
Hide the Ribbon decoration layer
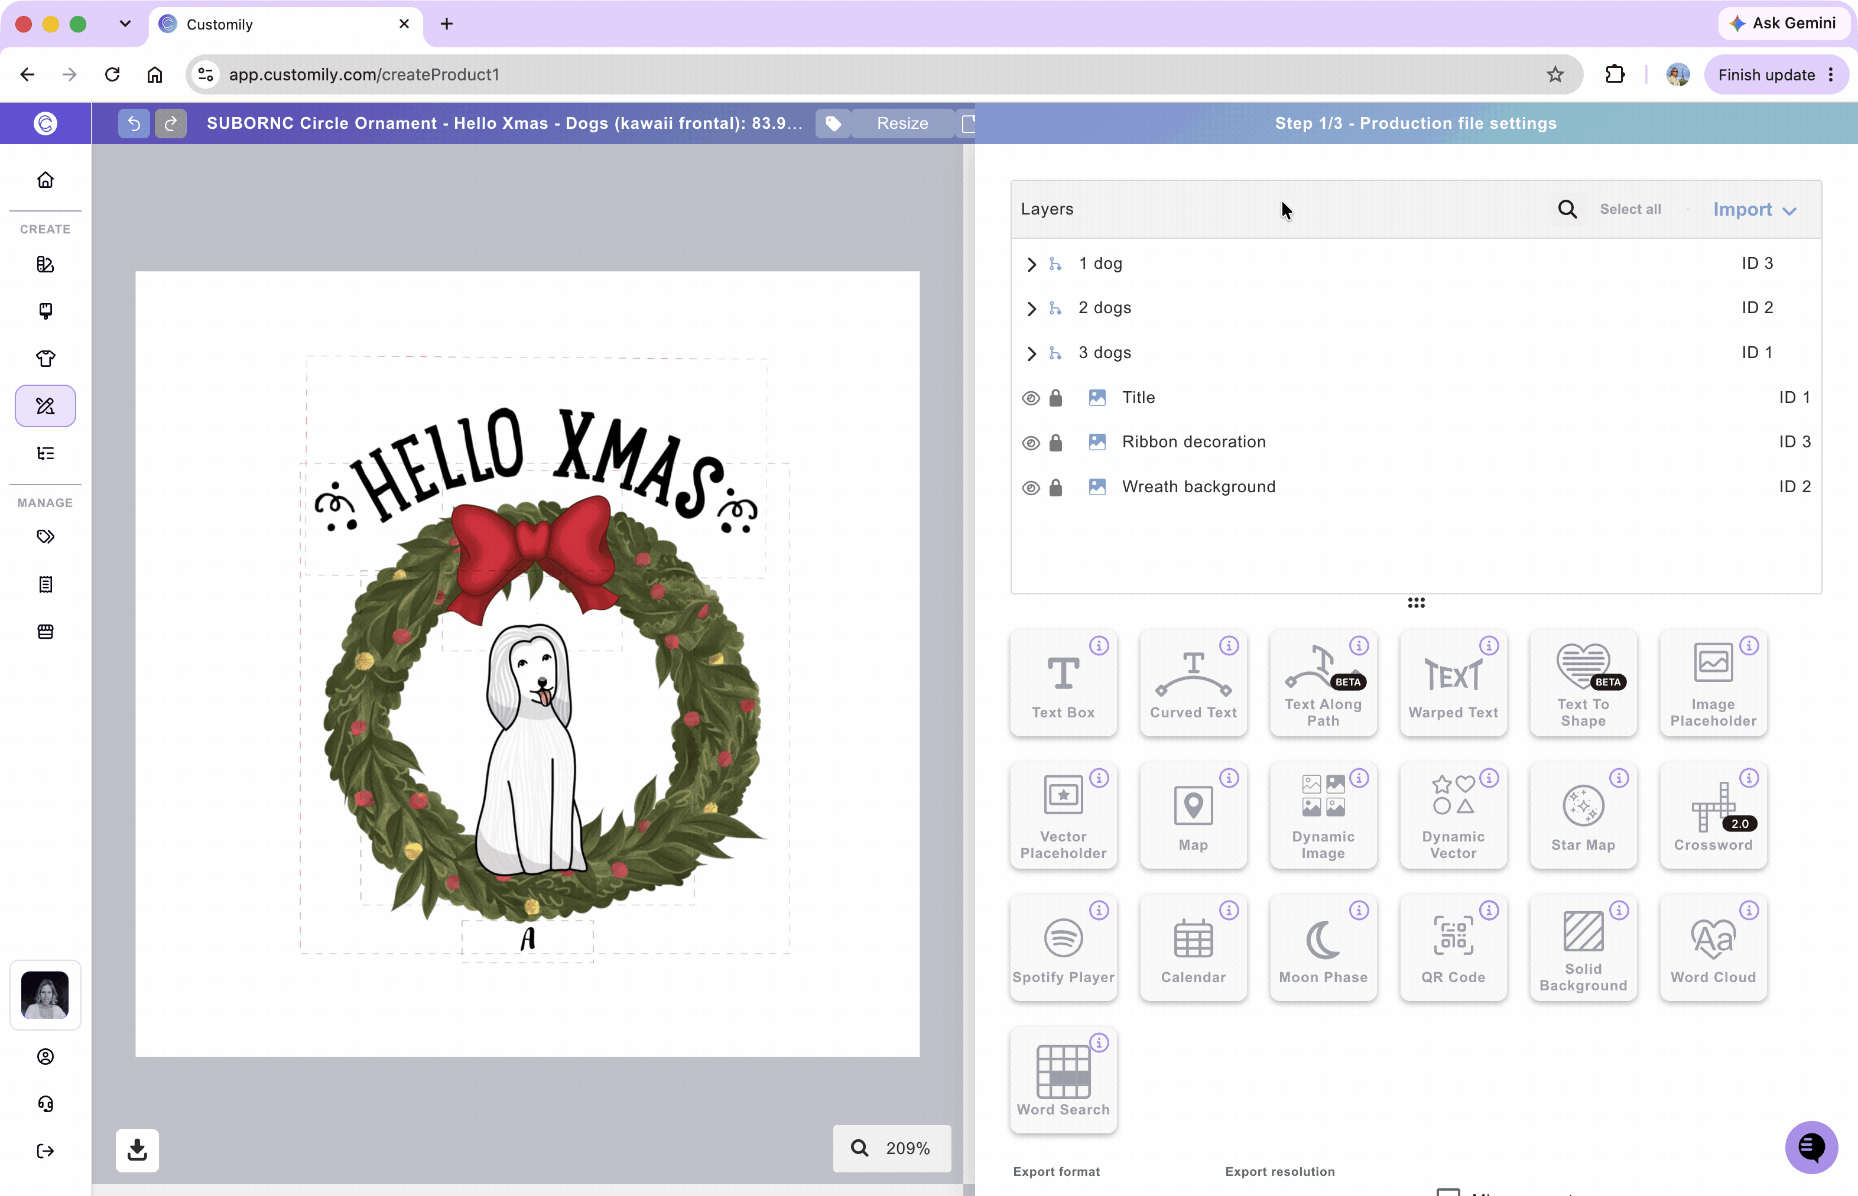click(x=1031, y=443)
